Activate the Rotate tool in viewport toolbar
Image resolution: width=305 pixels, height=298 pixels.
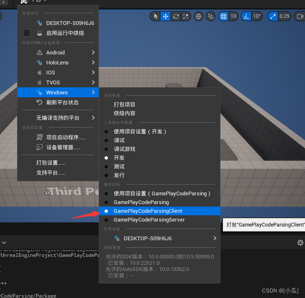[x=176, y=16]
